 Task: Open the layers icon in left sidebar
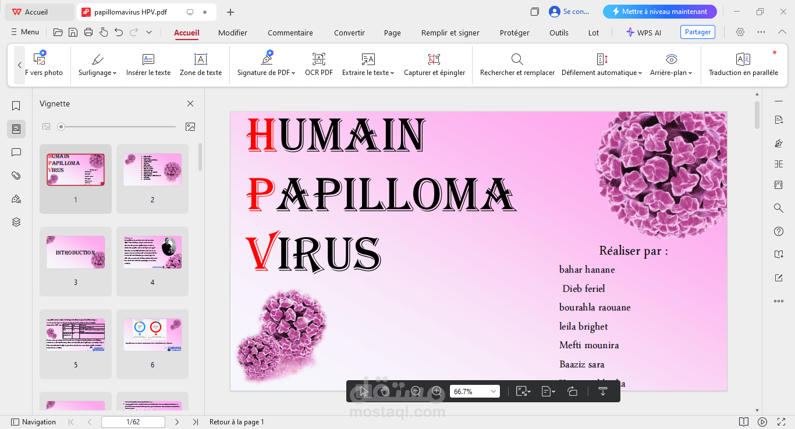16,222
